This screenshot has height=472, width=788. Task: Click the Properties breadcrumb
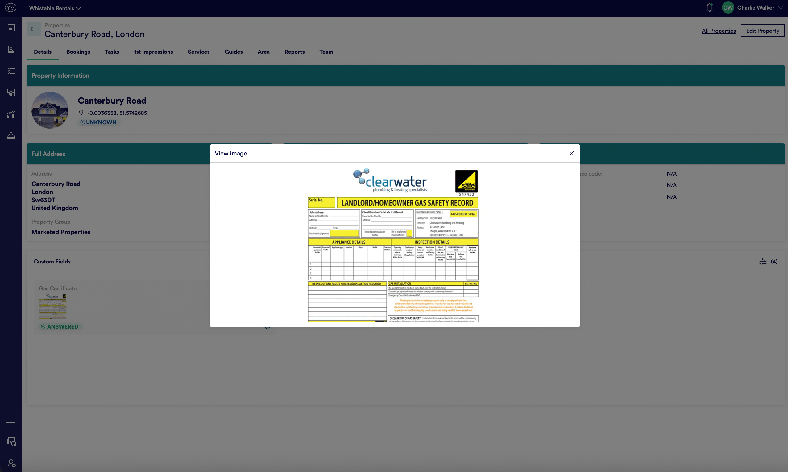click(57, 25)
